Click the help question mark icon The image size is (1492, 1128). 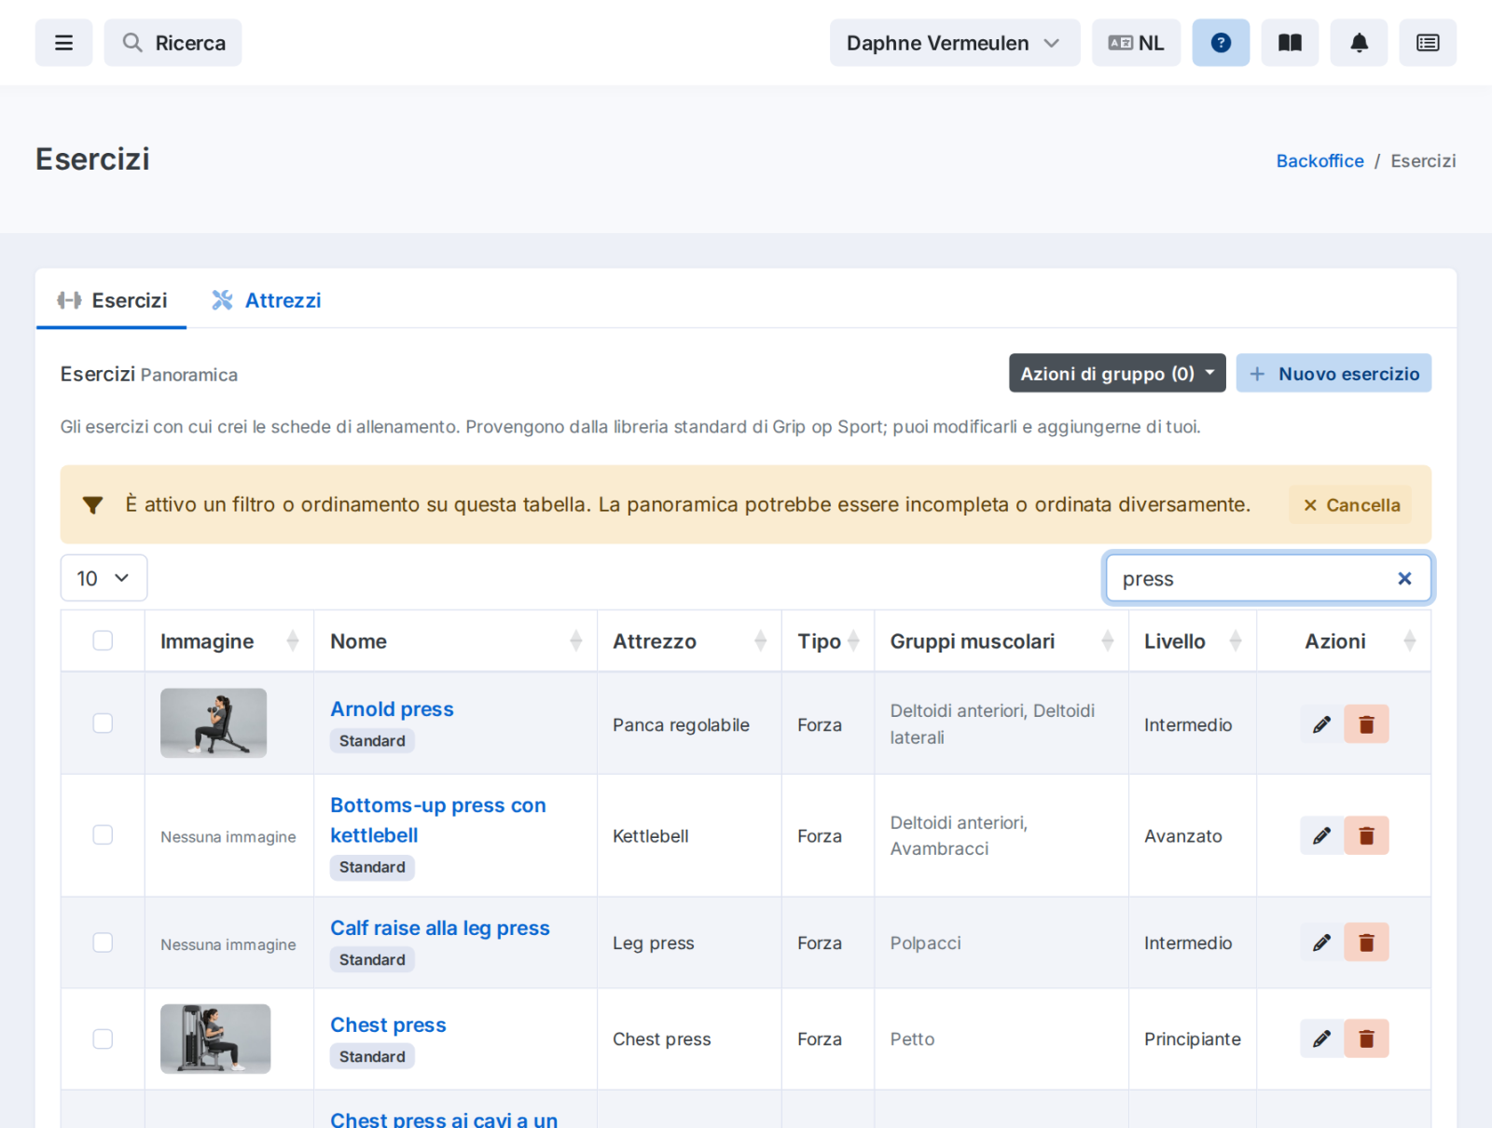click(x=1221, y=43)
